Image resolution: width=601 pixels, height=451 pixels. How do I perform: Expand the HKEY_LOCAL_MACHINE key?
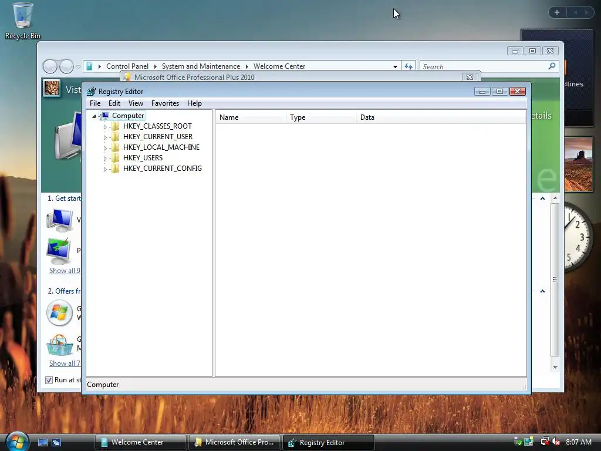pos(105,147)
